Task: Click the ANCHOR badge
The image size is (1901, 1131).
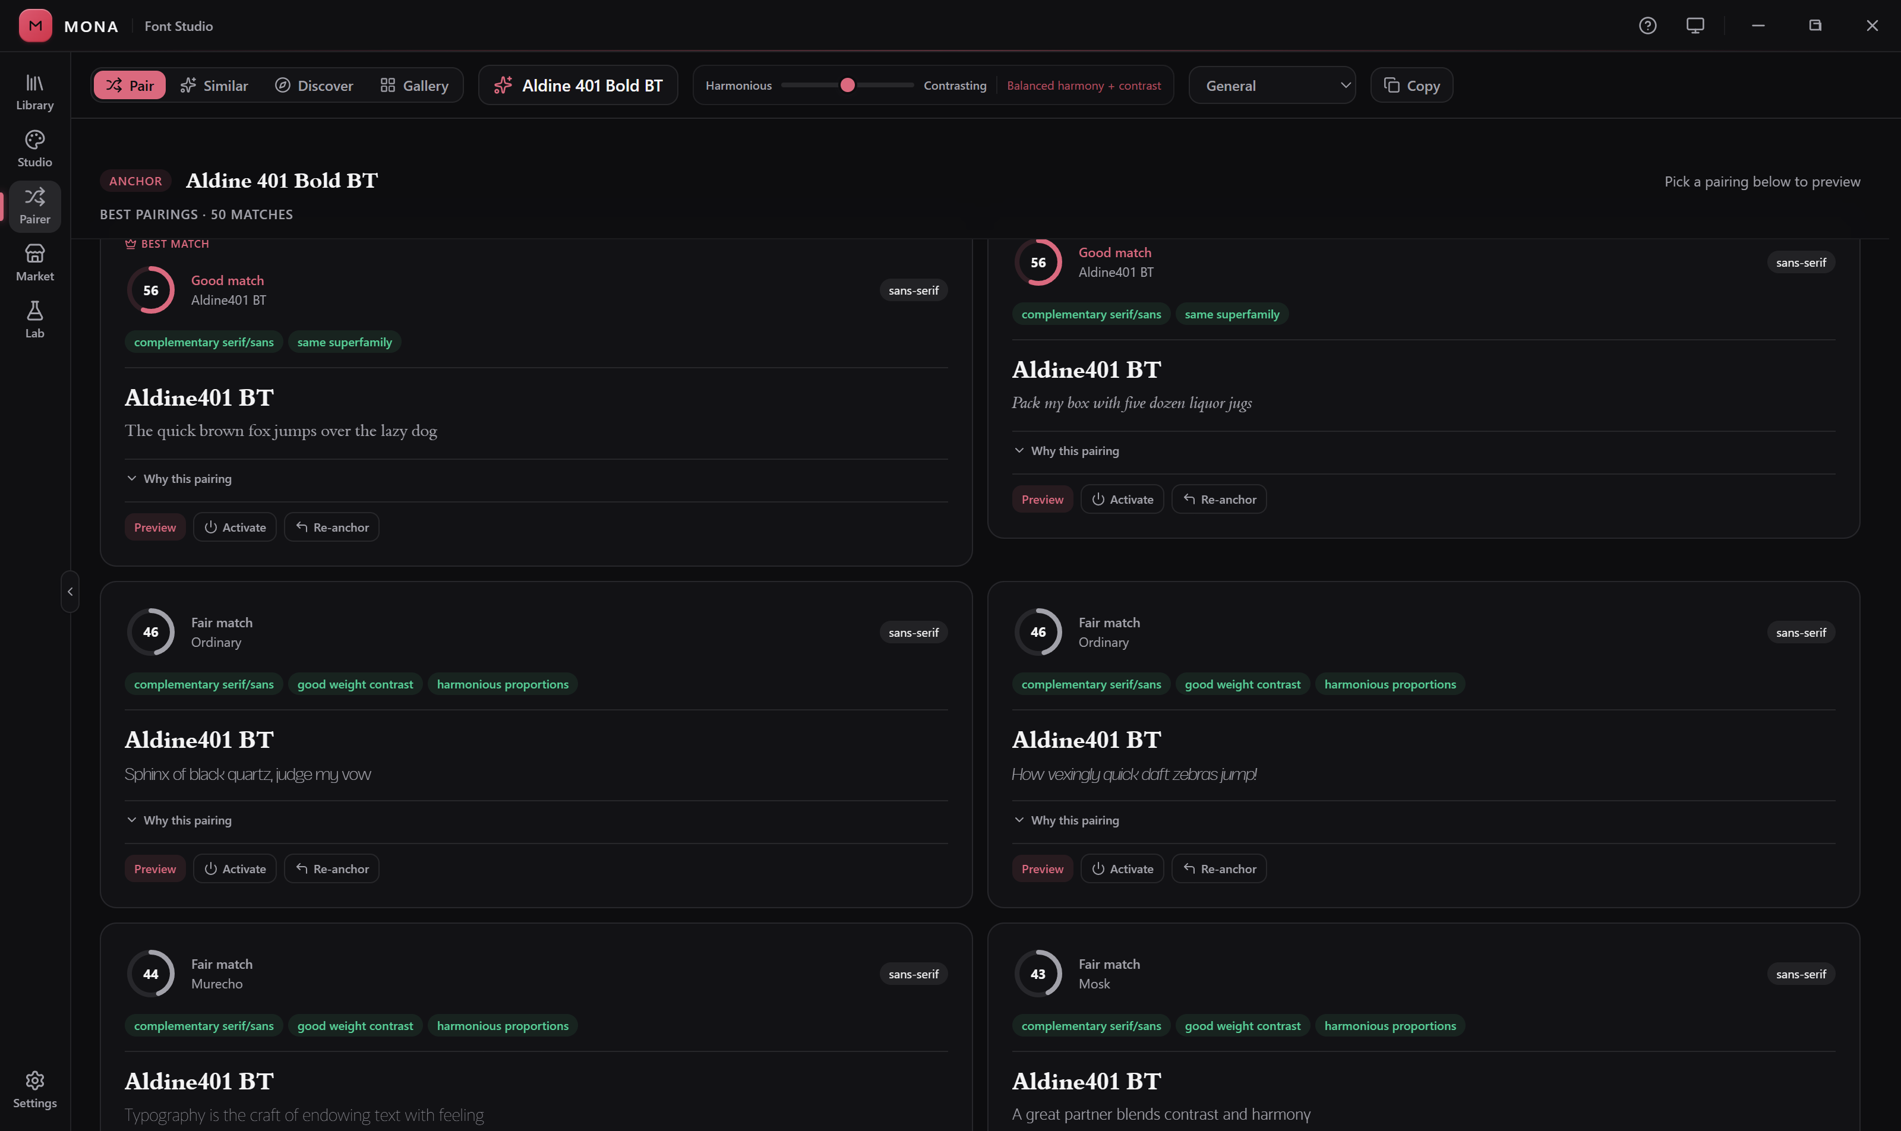Action: pyautogui.click(x=135, y=181)
